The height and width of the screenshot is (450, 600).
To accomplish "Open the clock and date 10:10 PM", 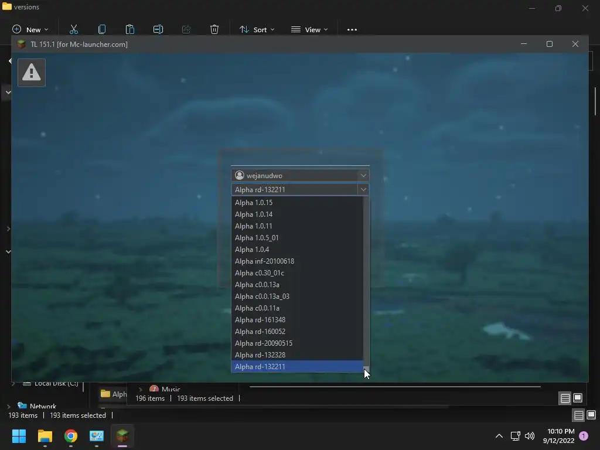I will pyautogui.click(x=558, y=436).
